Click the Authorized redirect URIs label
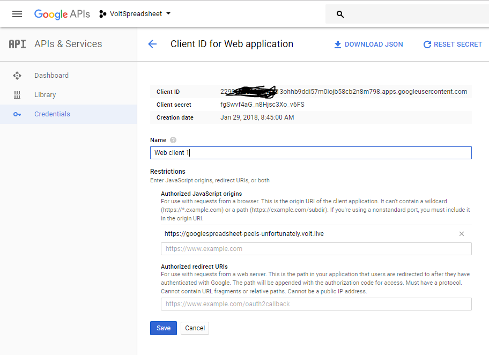489x355 pixels. pyautogui.click(x=194, y=267)
